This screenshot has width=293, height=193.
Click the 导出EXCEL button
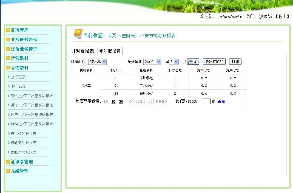tap(213, 62)
